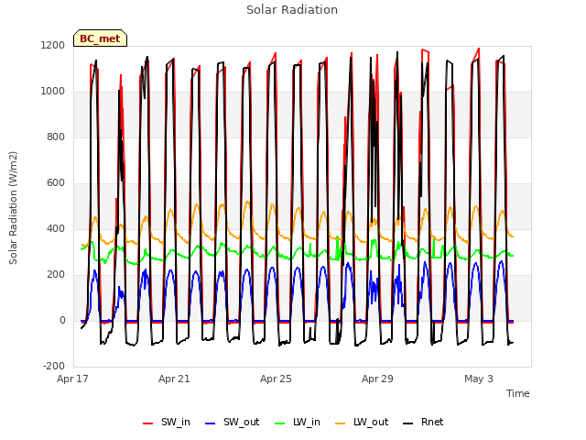Click the red SW_in legend swatch

[148, 423]
